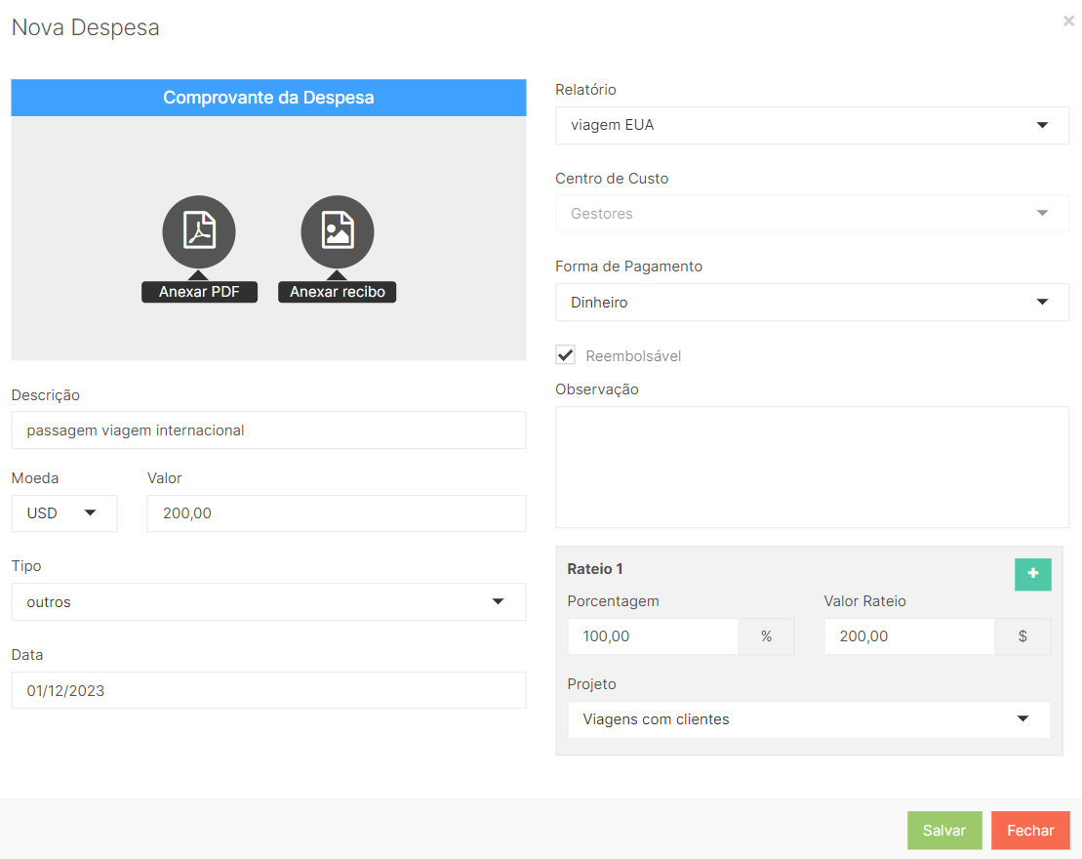1082x859 pixels.
Task: Click the Data field showing 01/12/2023
Action: (268, 690)
